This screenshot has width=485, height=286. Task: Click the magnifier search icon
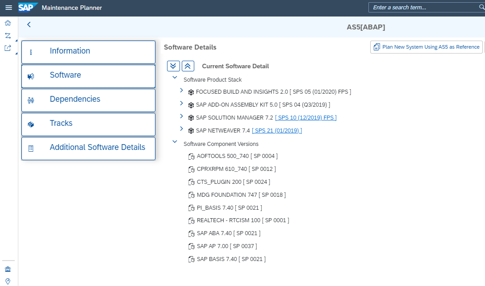tap(481, 8)
